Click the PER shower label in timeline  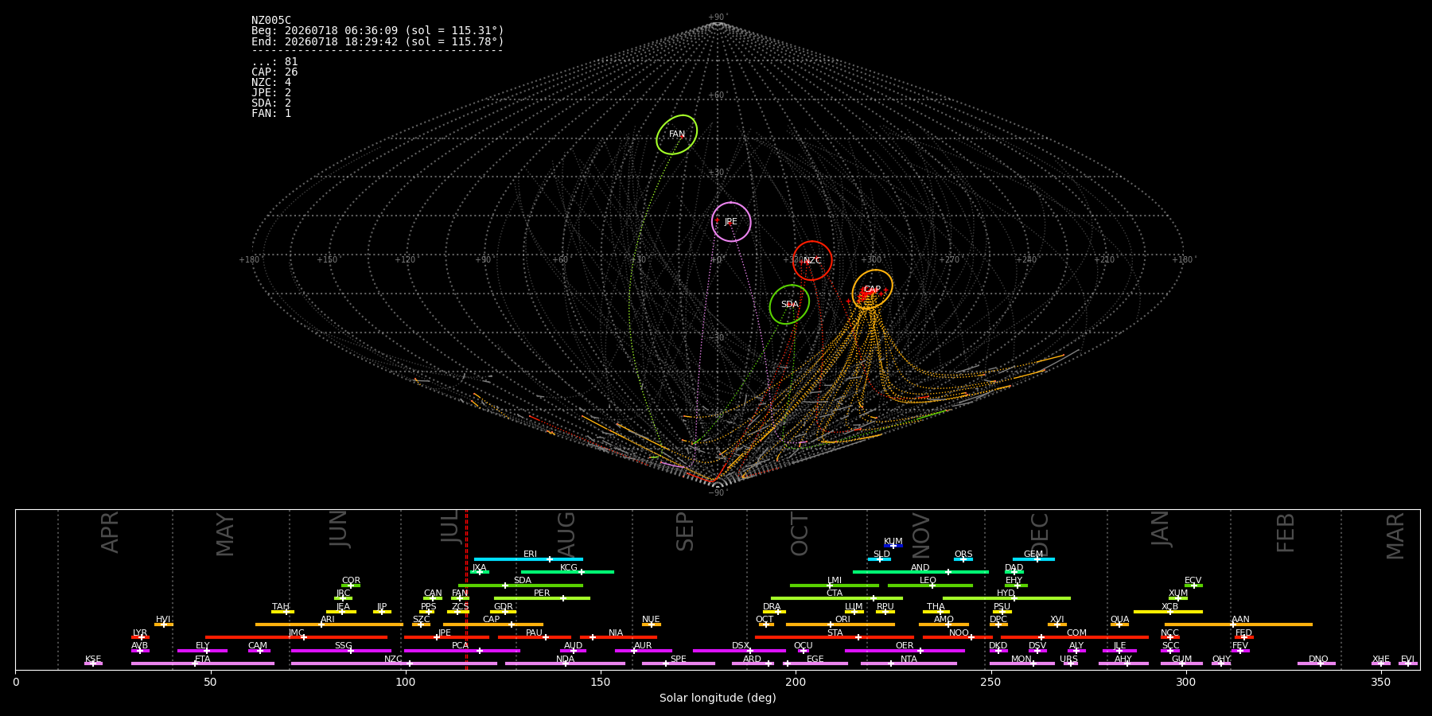point(542,593)
